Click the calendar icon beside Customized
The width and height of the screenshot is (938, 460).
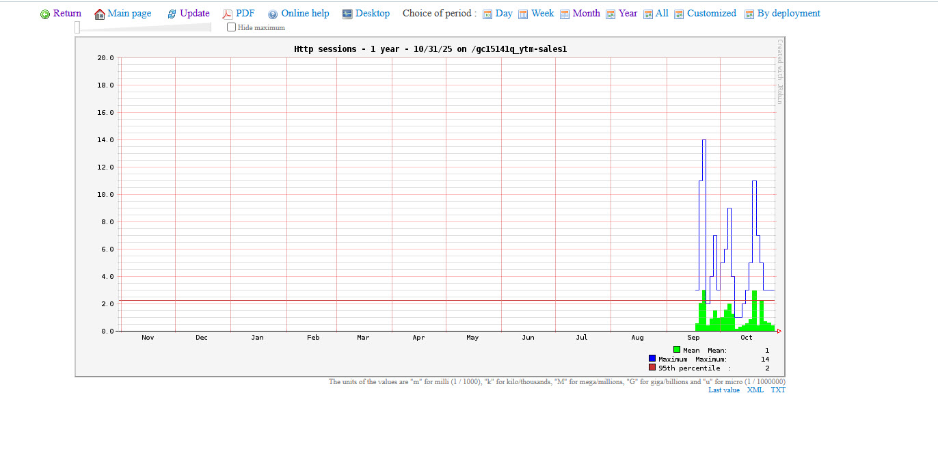679,14
